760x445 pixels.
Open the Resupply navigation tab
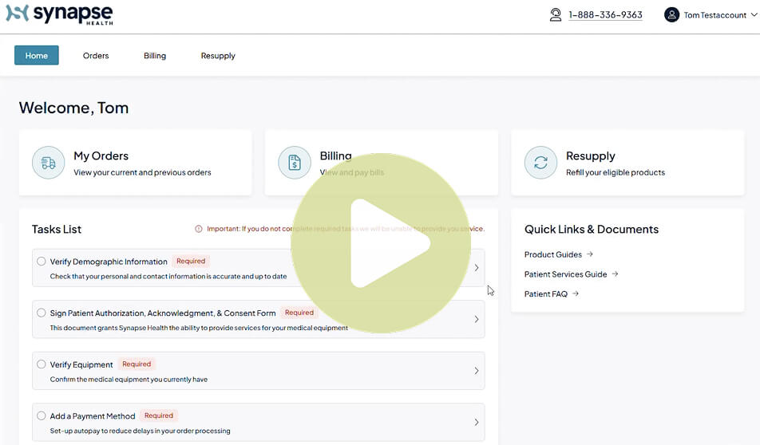[218, 56]
